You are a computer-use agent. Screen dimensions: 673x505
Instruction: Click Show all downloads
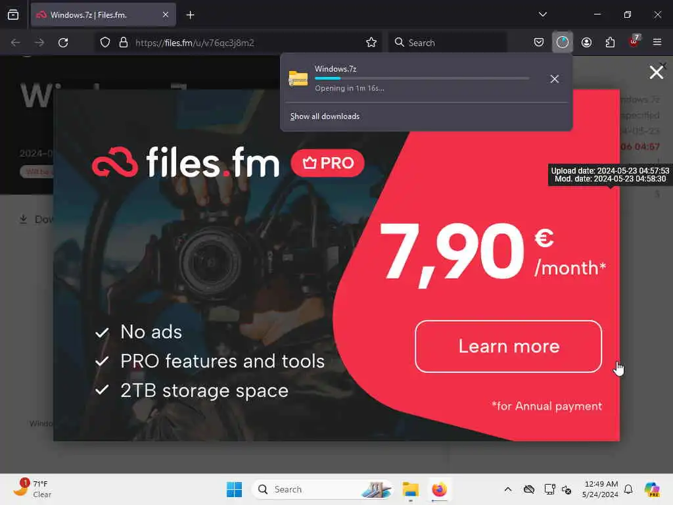pyautogui.click(x=325, y=116)
